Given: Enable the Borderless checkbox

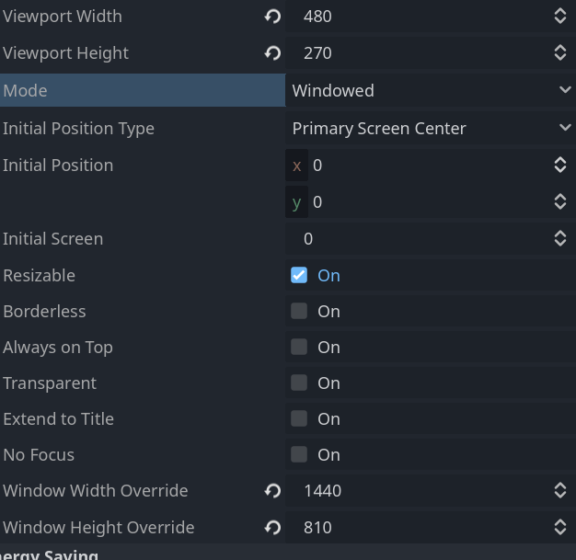Looking at the screenshot, I should (x=299, y=311).
